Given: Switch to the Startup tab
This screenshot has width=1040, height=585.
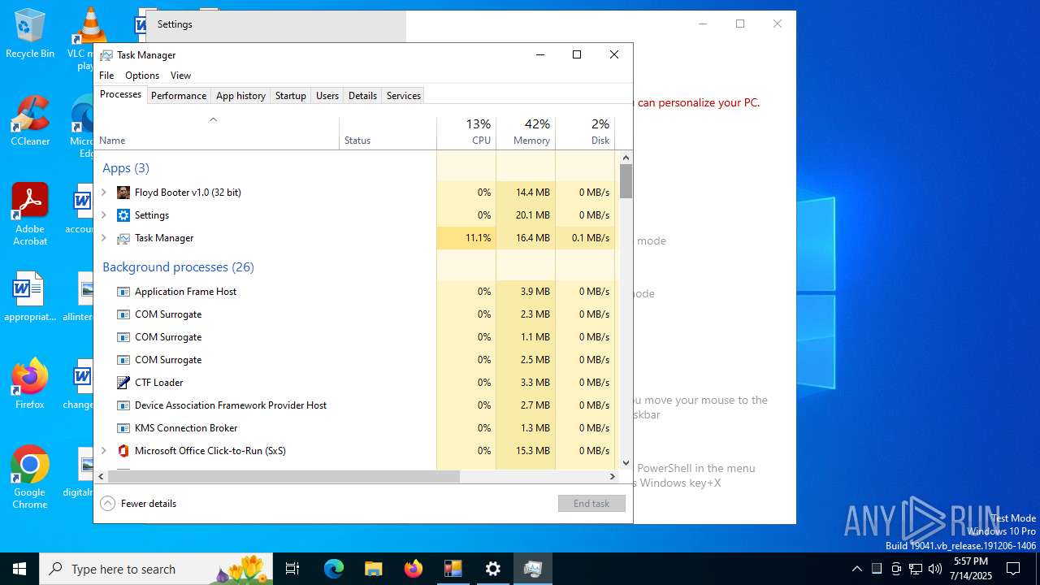Looking at the screenshot, I should pos(290,96).
